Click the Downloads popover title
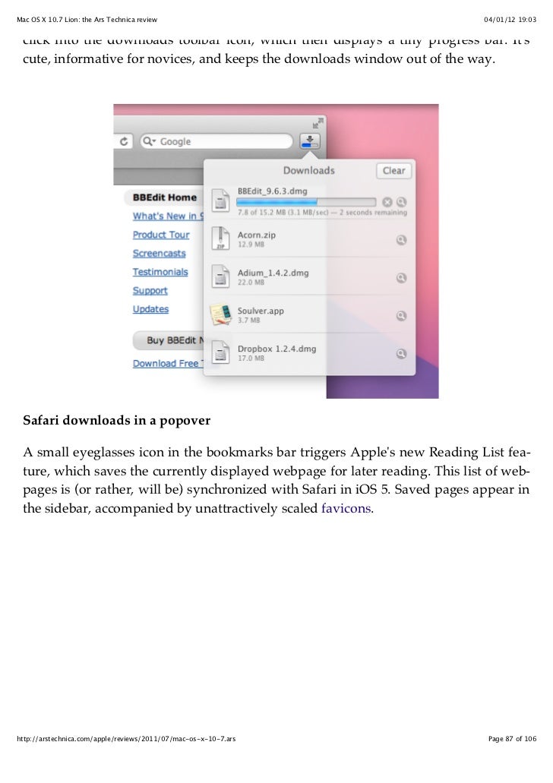 308,170
